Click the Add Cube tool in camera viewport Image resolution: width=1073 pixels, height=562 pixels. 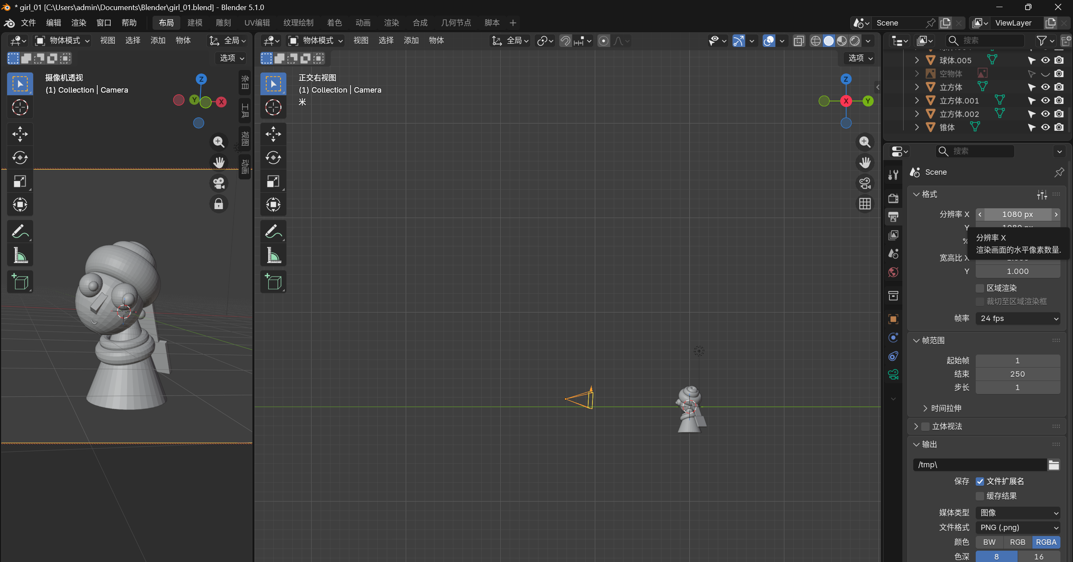click(20, 282)
